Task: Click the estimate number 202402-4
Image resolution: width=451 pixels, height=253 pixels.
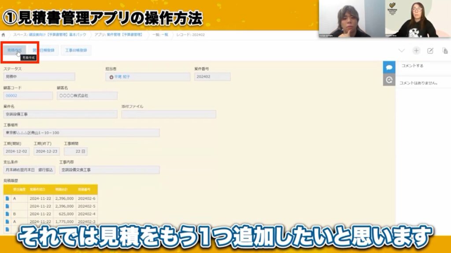Action: pyautogui.click(x=87, y=214)
